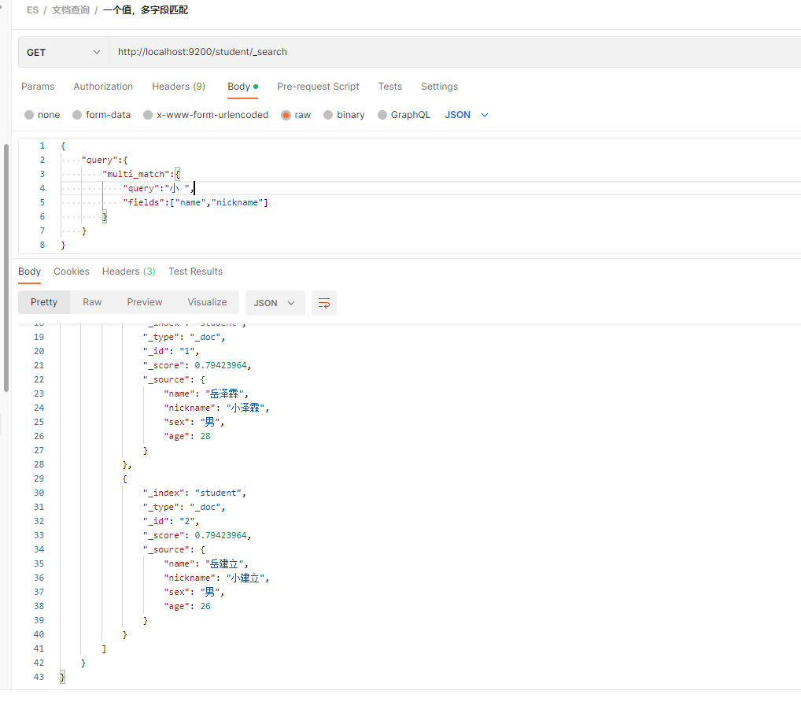Screen dimensions: 801x702
Task: Open request Headers (9) tab
Action: (x=179, y=87)
